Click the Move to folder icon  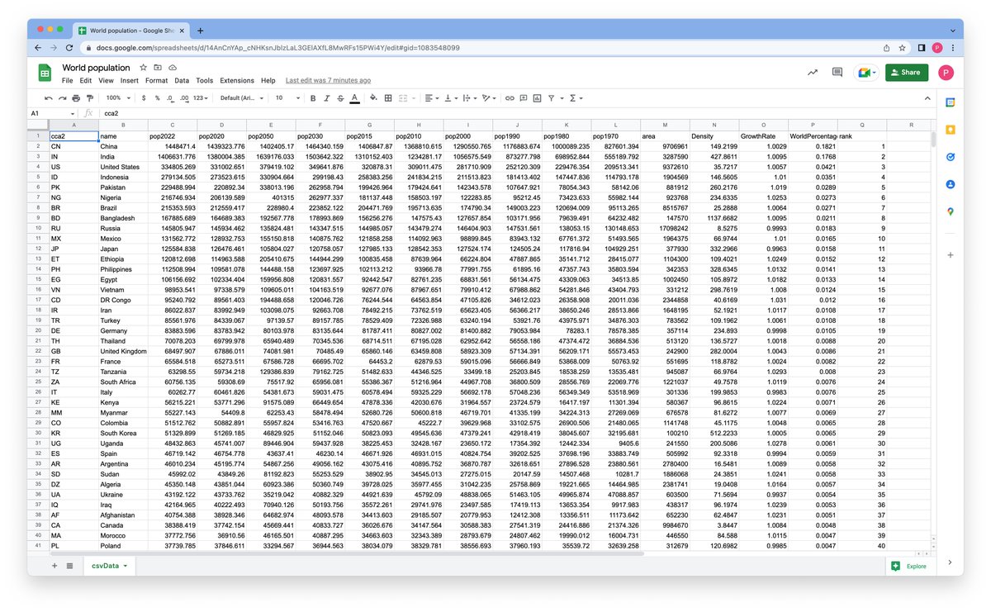click(x=158, y=67)
